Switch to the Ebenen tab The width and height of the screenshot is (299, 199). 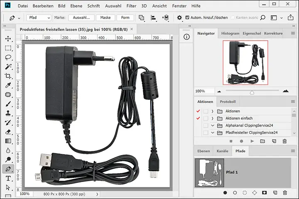point(203,151)
